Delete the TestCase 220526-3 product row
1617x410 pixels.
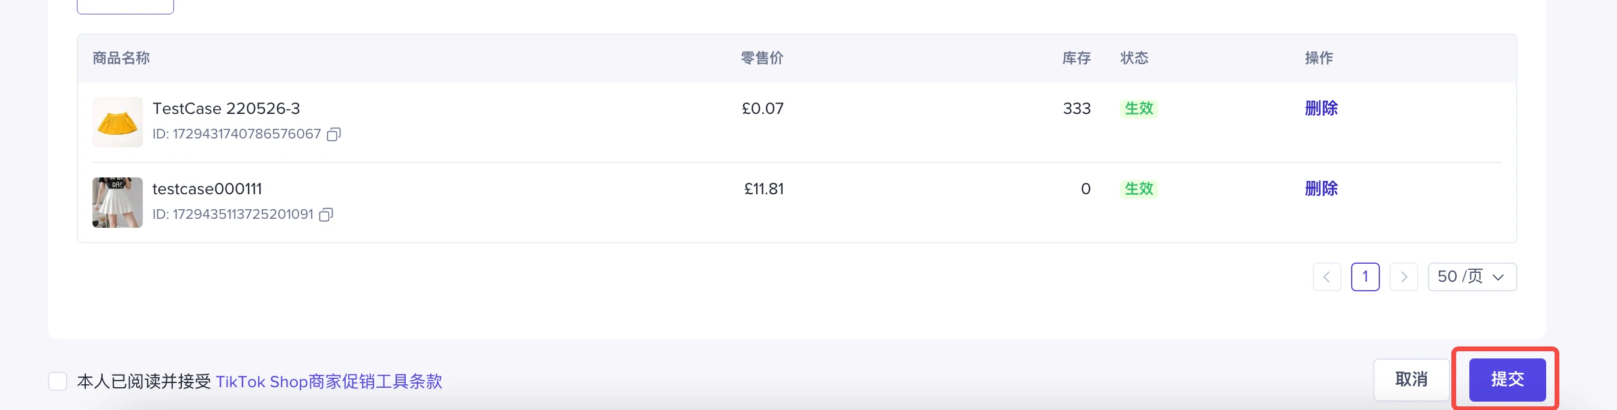[x=1320, y=108]
